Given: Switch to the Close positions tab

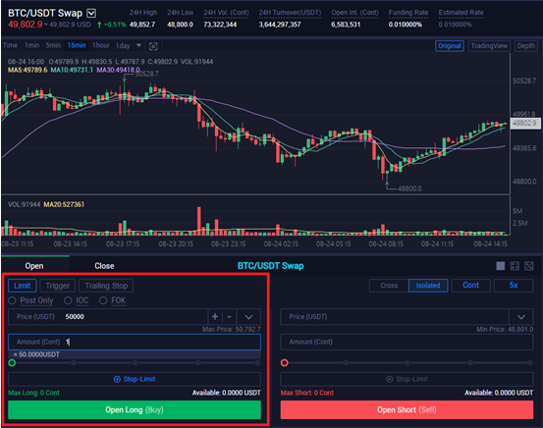Looking at the screenshot, I should point(104,266).
